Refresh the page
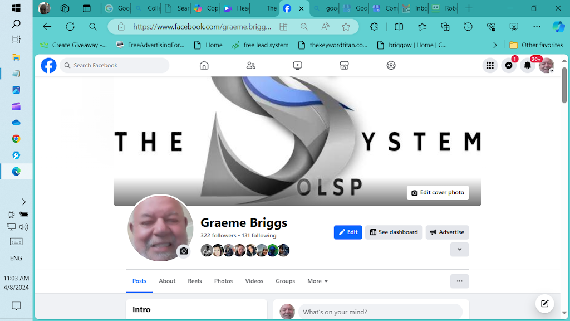570x321 pixels. [70, 27]
